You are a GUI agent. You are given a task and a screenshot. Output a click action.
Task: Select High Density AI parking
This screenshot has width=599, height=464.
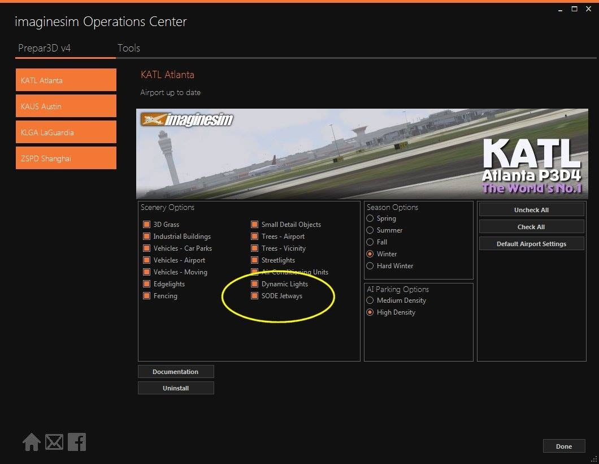pos(370,312)
